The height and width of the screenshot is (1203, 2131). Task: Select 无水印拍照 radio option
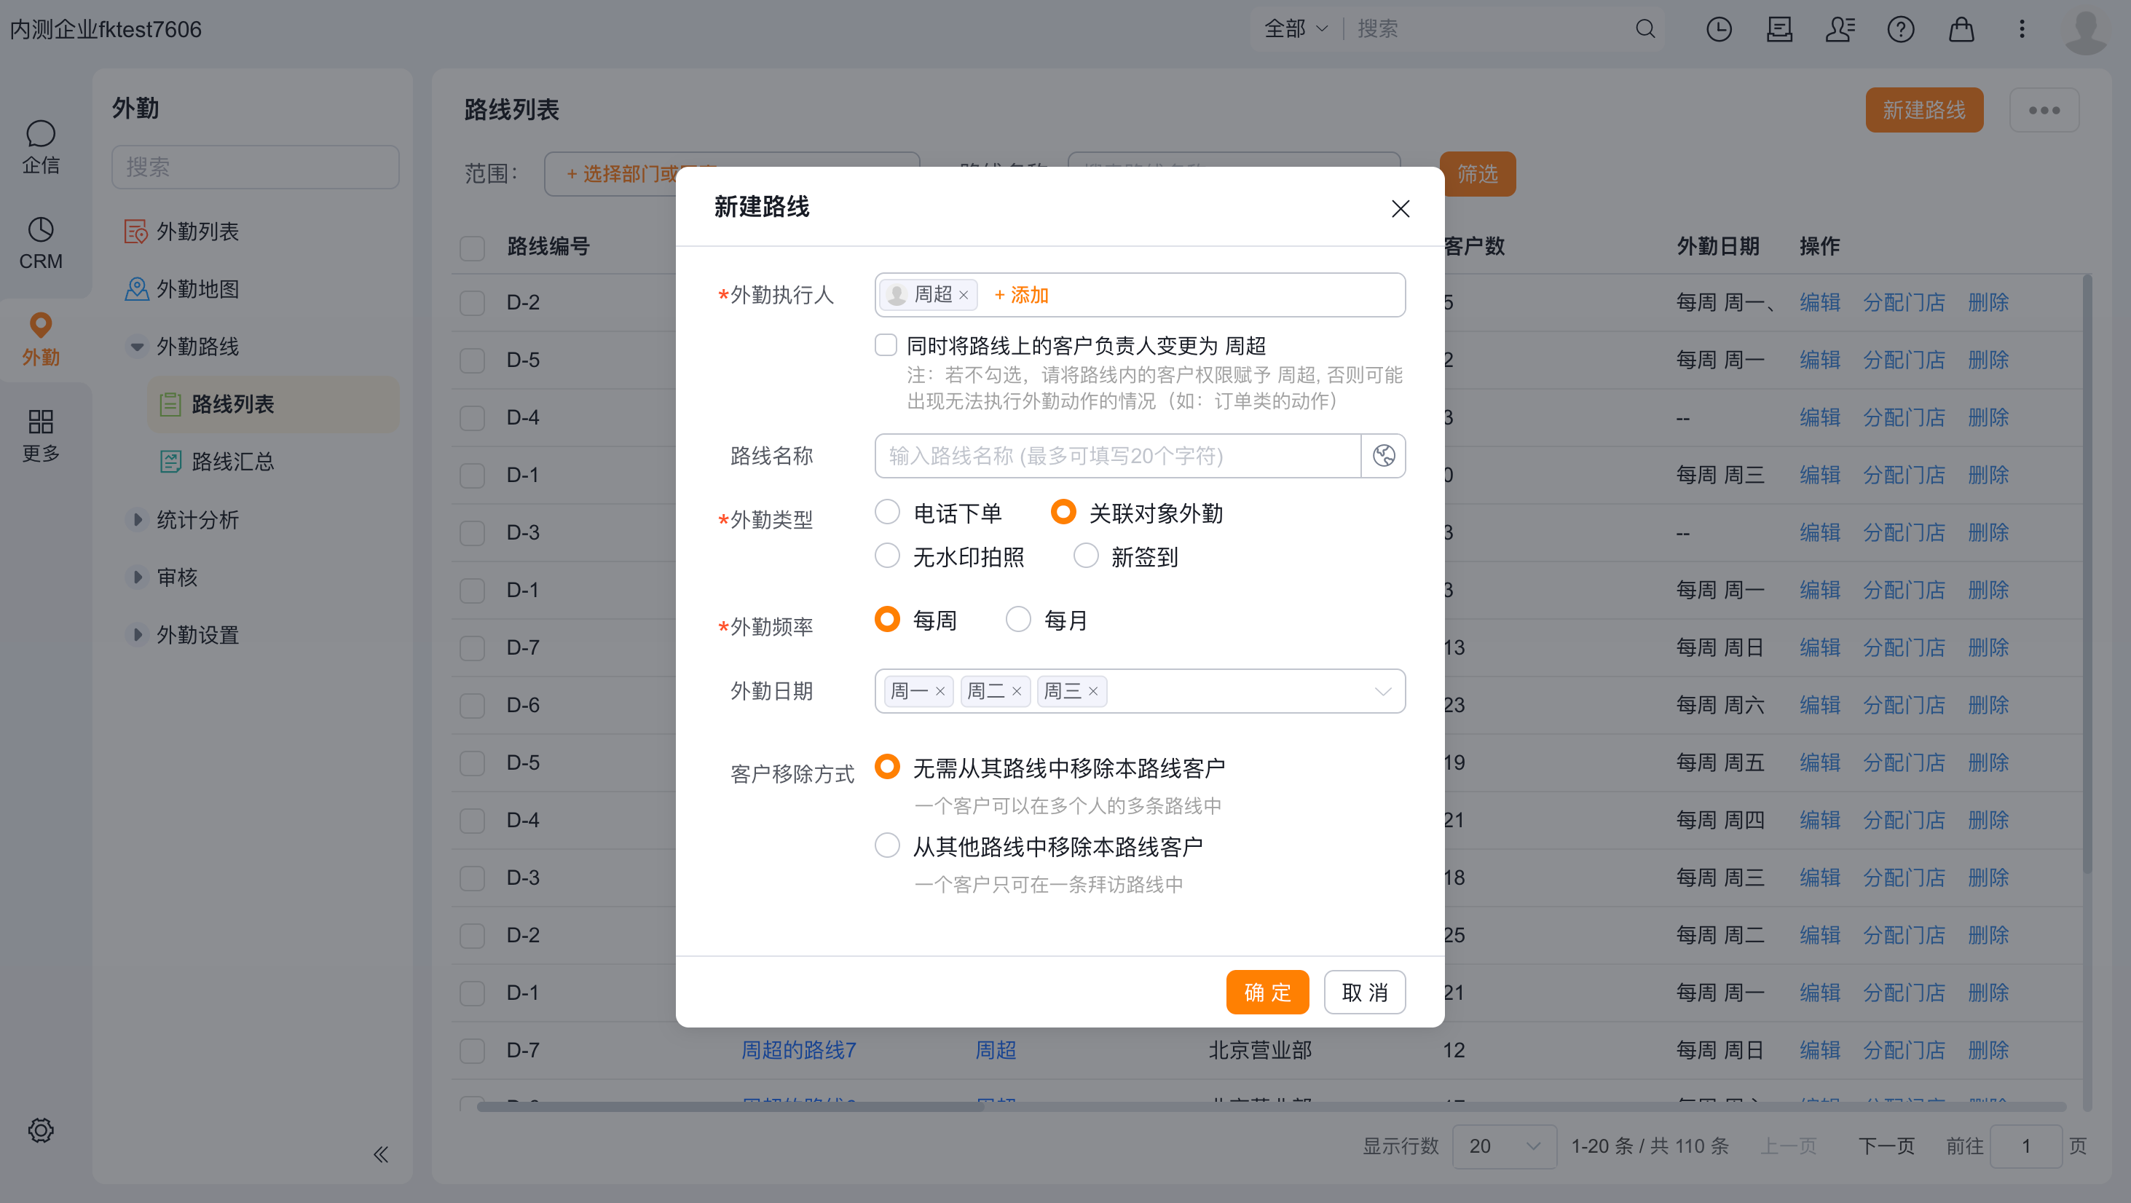click(887, 556)
